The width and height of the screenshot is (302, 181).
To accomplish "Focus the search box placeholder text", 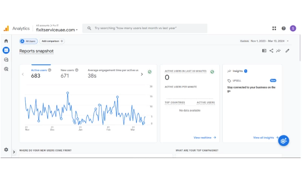I will [x=136, y=28].
